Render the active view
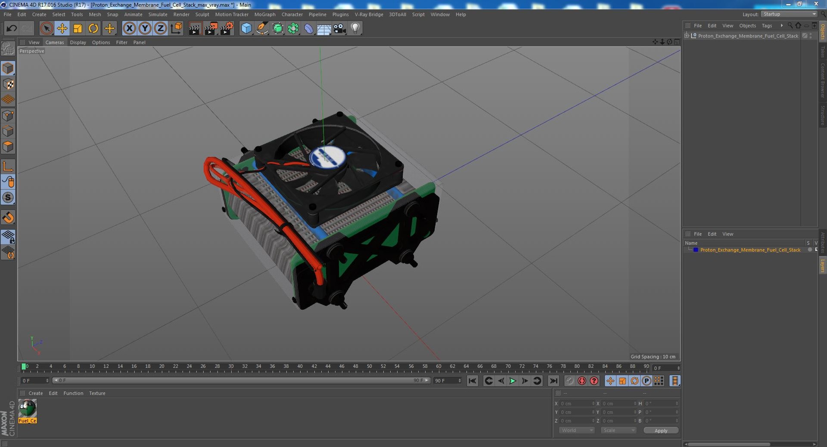 (195, 28)
